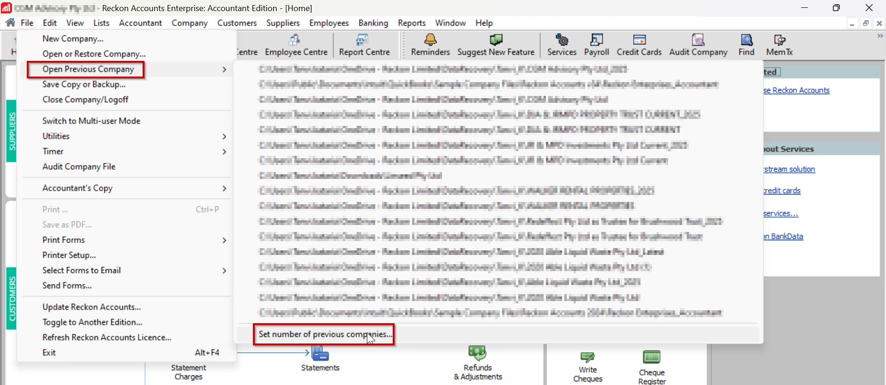
Task: Open the Edit menu
Action: (x=49, y=23)
